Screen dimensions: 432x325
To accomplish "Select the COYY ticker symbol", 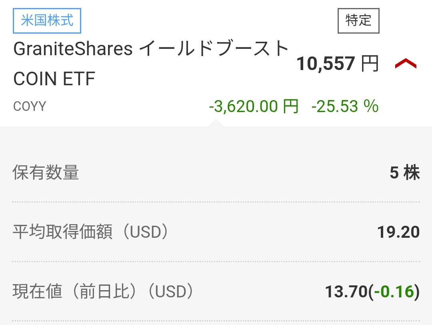I will point(30,106).
